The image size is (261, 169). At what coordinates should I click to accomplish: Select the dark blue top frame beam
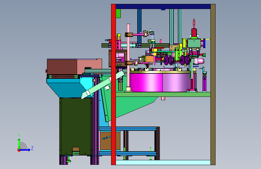click(163, 7)
